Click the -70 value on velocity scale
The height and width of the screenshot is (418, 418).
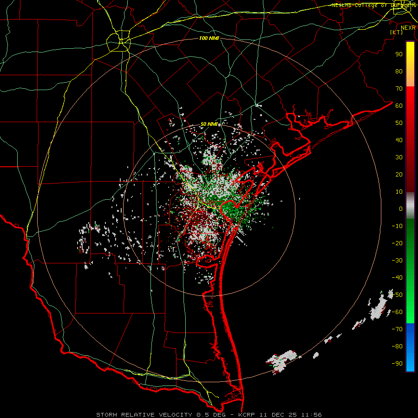click(x=397, y=329)
